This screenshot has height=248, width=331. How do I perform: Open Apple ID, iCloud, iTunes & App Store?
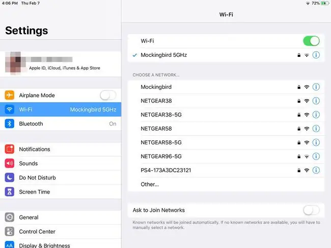click(61, 64)
